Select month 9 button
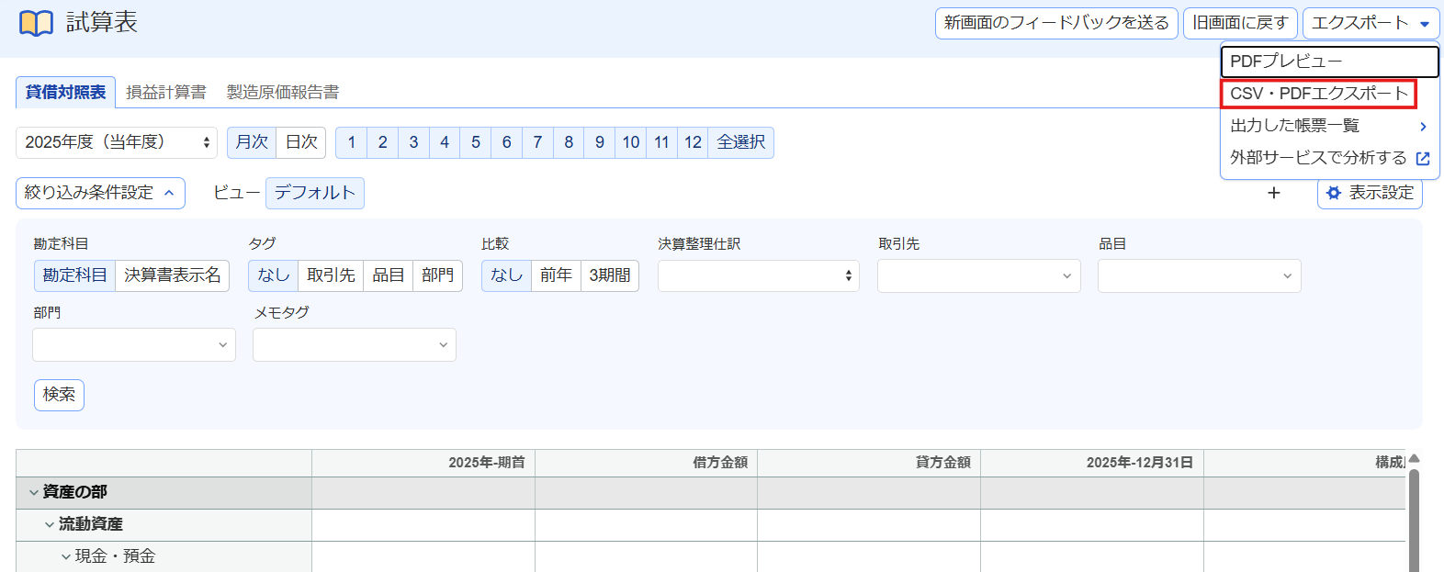The image size is (1444, 572). coord(600,142)
